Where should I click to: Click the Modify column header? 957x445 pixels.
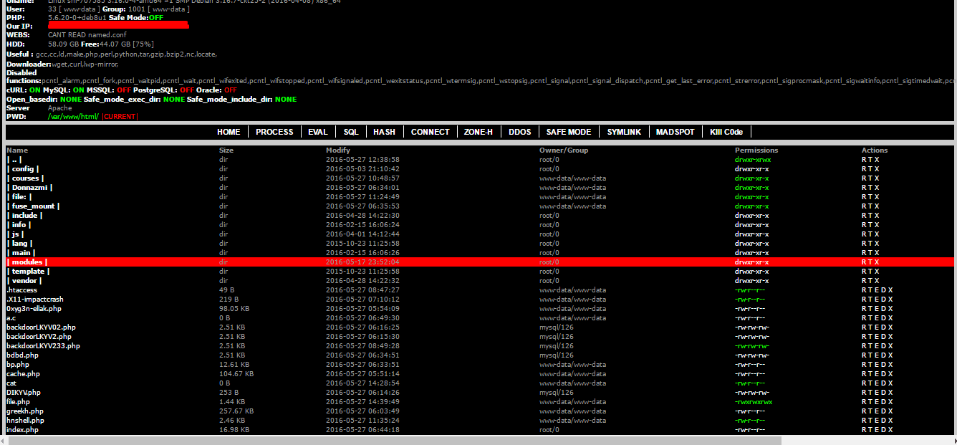click(338, 150)
